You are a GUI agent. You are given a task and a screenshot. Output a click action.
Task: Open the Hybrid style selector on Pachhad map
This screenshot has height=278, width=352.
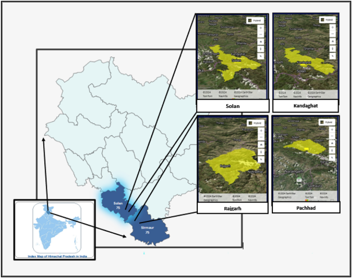[x=327, y=122]
